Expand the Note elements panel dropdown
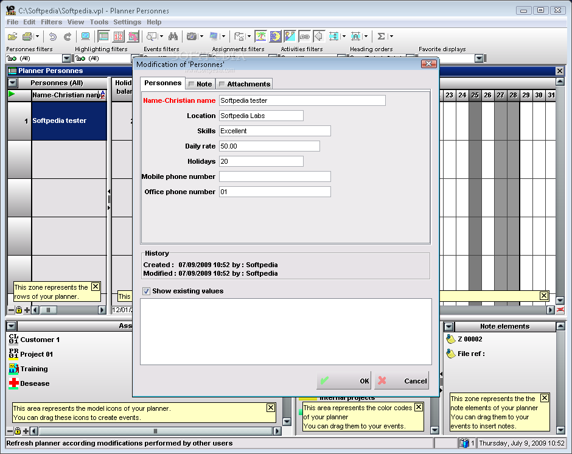Viewport: 572px width, 454px height. (x=449, y=326)
